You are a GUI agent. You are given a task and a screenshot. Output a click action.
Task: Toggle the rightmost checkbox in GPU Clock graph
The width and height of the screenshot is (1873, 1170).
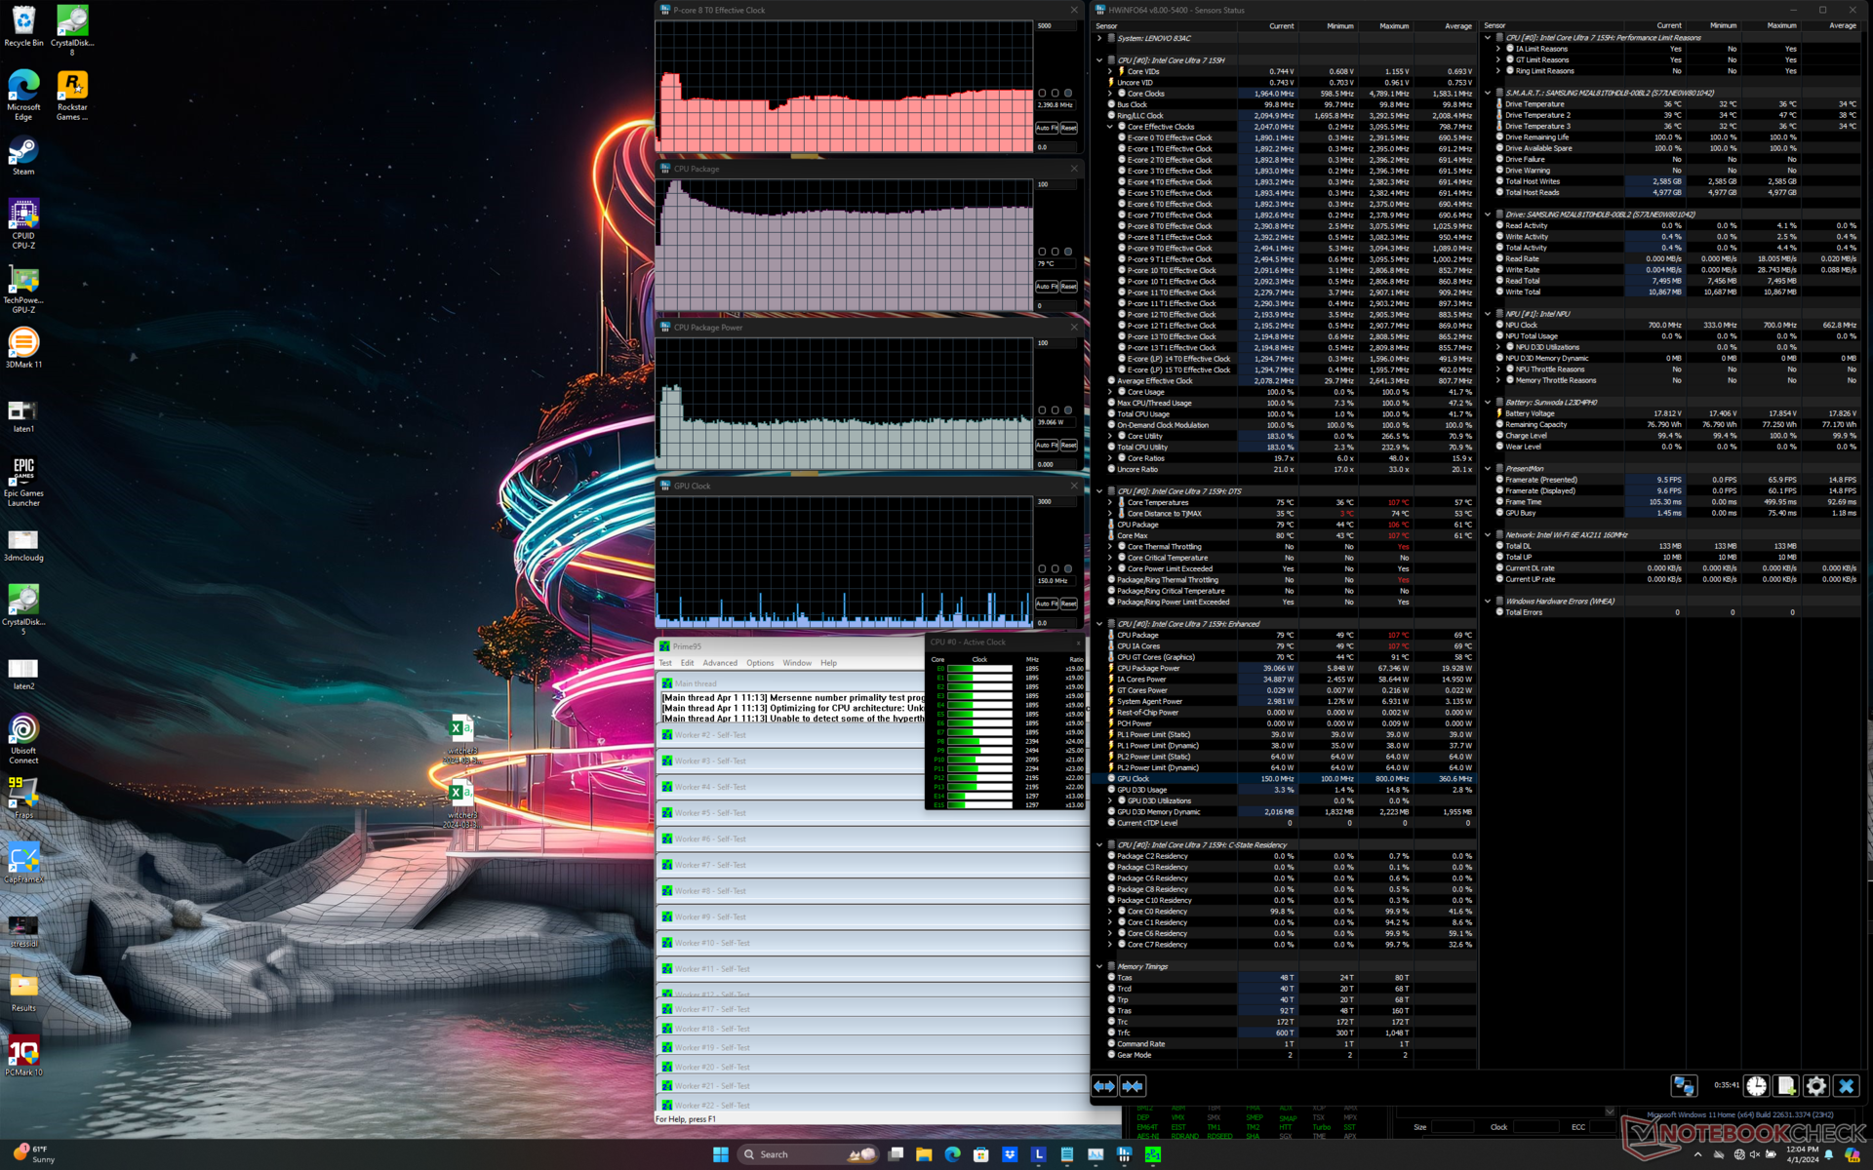pos(1068,568)
